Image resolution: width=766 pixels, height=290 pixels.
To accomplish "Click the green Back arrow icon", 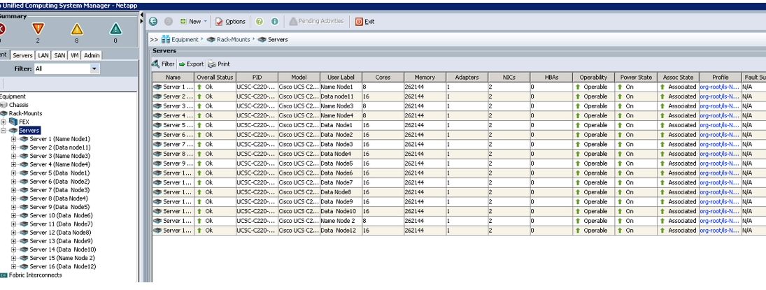I will tap(153, 22).
